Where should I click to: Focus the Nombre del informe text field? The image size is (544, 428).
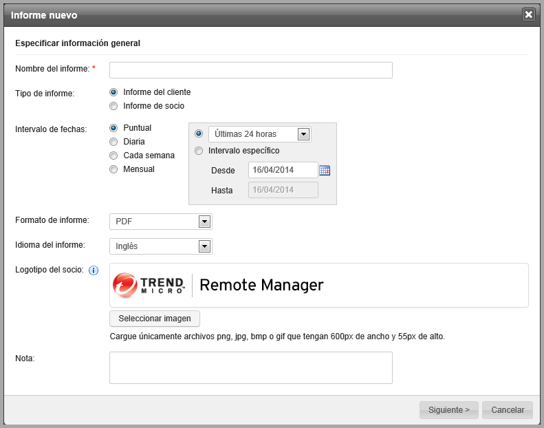pyautogui.click(x=251, y=70)
